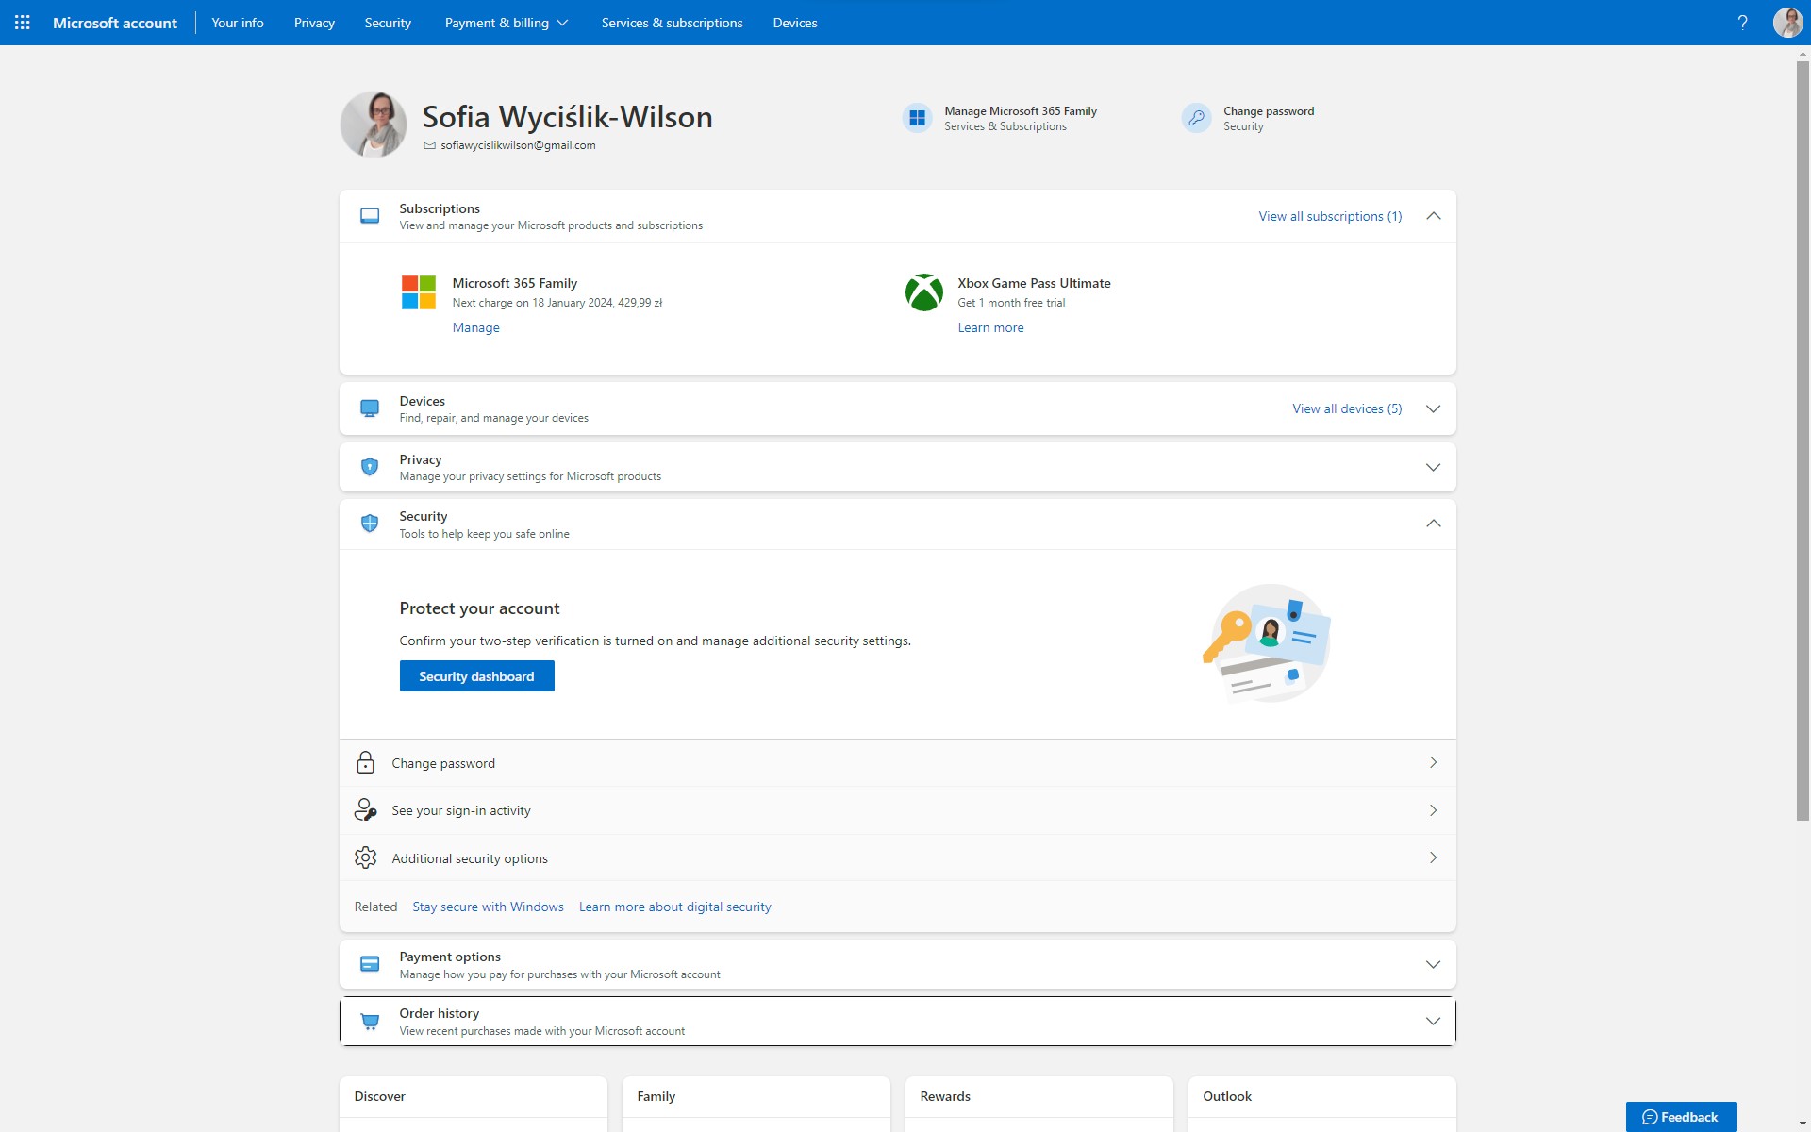The height and width of the screenshot is (1132, 1811).
Task: Open the sign-in activity row arrow
Action: pos(1433,810)
